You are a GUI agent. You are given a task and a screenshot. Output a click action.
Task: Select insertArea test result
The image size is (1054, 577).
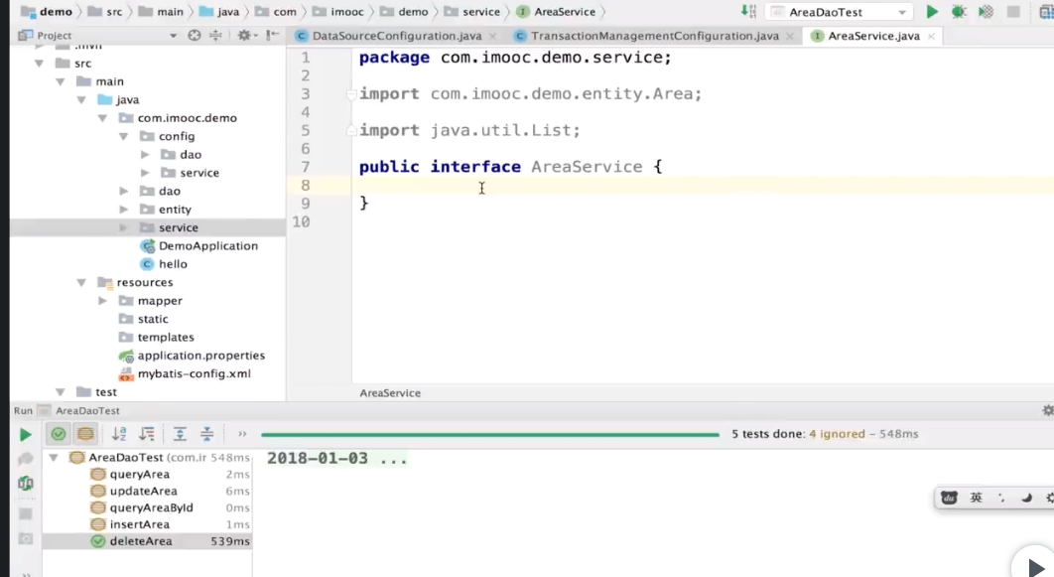(x=140, y=524)
